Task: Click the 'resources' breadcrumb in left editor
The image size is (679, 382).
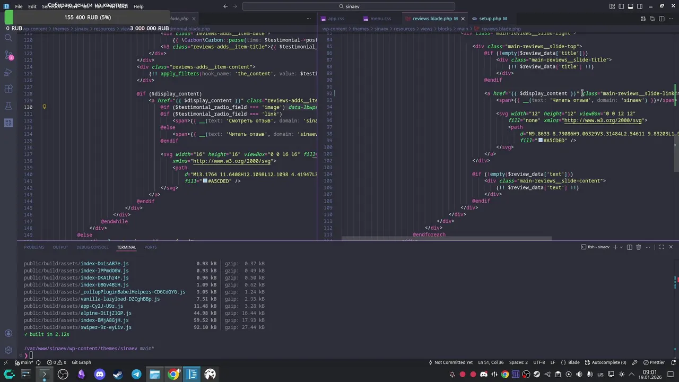Action: pyautogui.click(x=105, y=29)
